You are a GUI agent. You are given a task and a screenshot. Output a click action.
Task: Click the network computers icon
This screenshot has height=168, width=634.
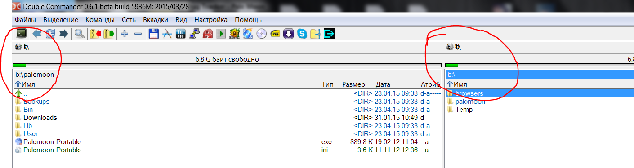coord(194,34)
